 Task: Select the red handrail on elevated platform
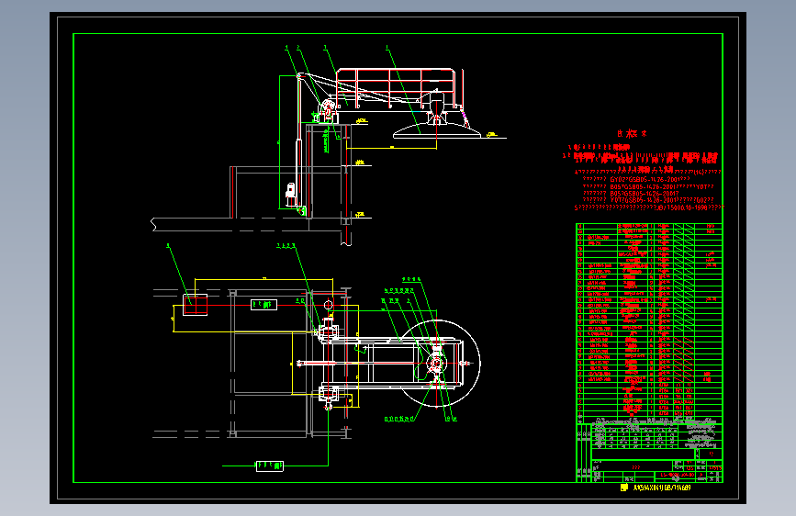[x=396, y=86]
